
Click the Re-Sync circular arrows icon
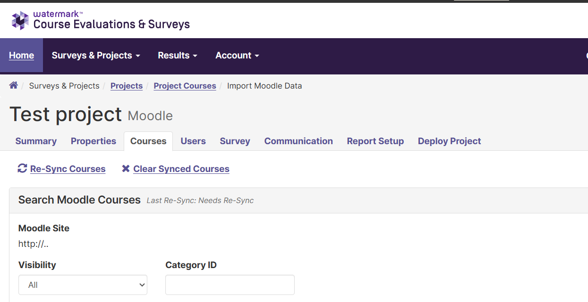tap(22, 168)
